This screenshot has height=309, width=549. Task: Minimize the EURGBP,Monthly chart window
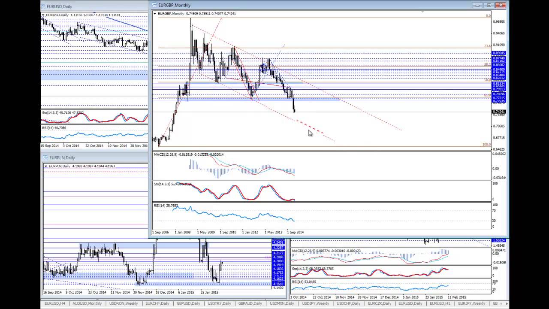[x=478, y=5]
